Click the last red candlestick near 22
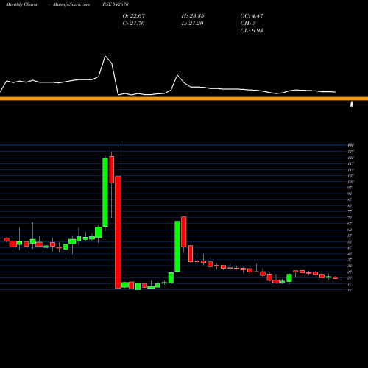Image resolution: width=368 pixels, height=368 pixels. pos(335,277)
